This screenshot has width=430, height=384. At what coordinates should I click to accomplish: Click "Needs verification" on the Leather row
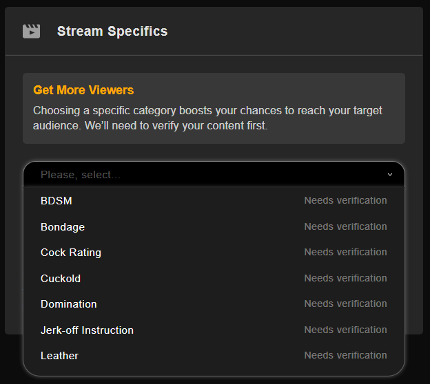[345, 355]
